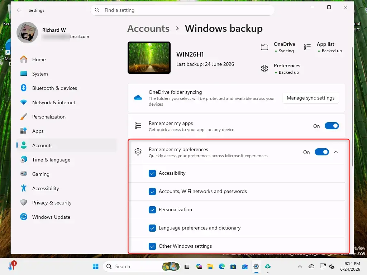This screenshot has width=367, height=275.
Task: Open Home in the sidebar
Action: 66,59
